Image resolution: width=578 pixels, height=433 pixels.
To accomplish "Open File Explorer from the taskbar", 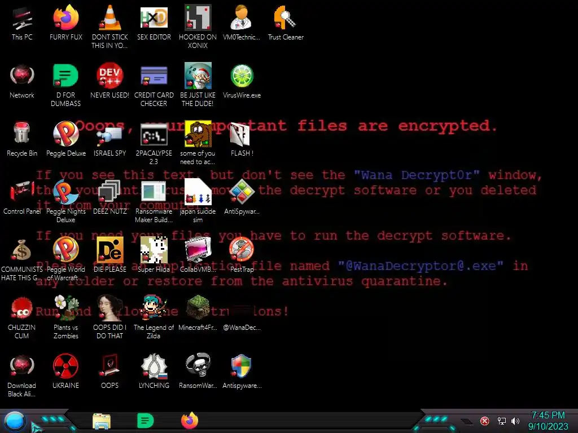I will tap(102, 421).
